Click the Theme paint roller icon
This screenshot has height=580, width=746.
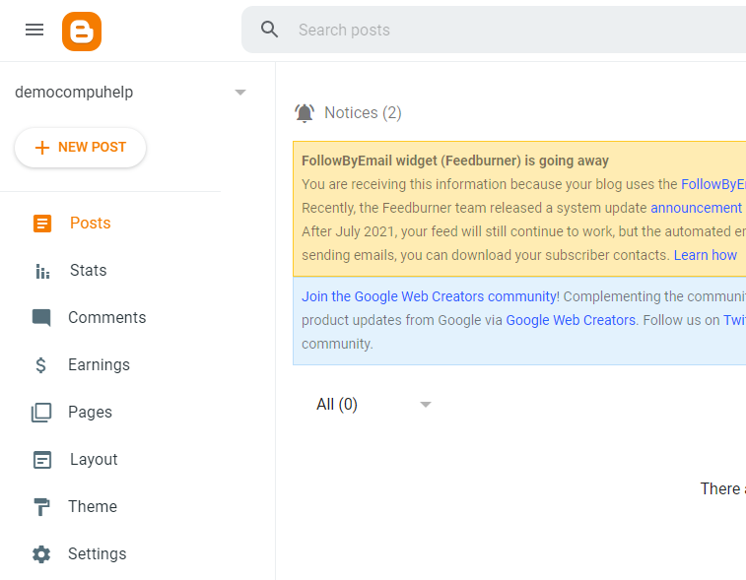coord(41,507)
